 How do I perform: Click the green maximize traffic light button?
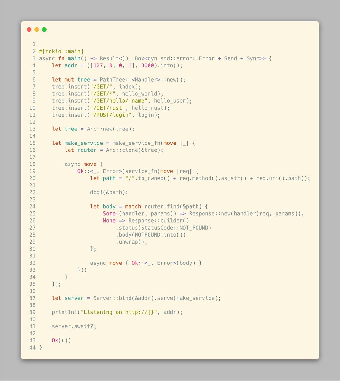tap(44, 29)
